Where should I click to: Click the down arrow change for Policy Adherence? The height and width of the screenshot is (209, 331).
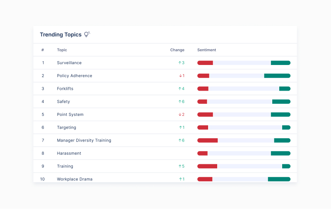click(182, 76)
